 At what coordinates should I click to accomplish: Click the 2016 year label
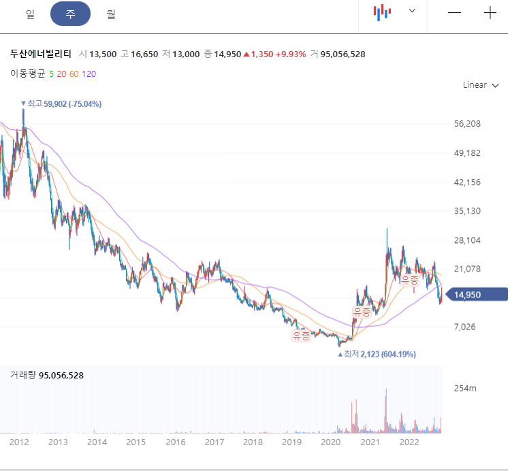(176, 442)
